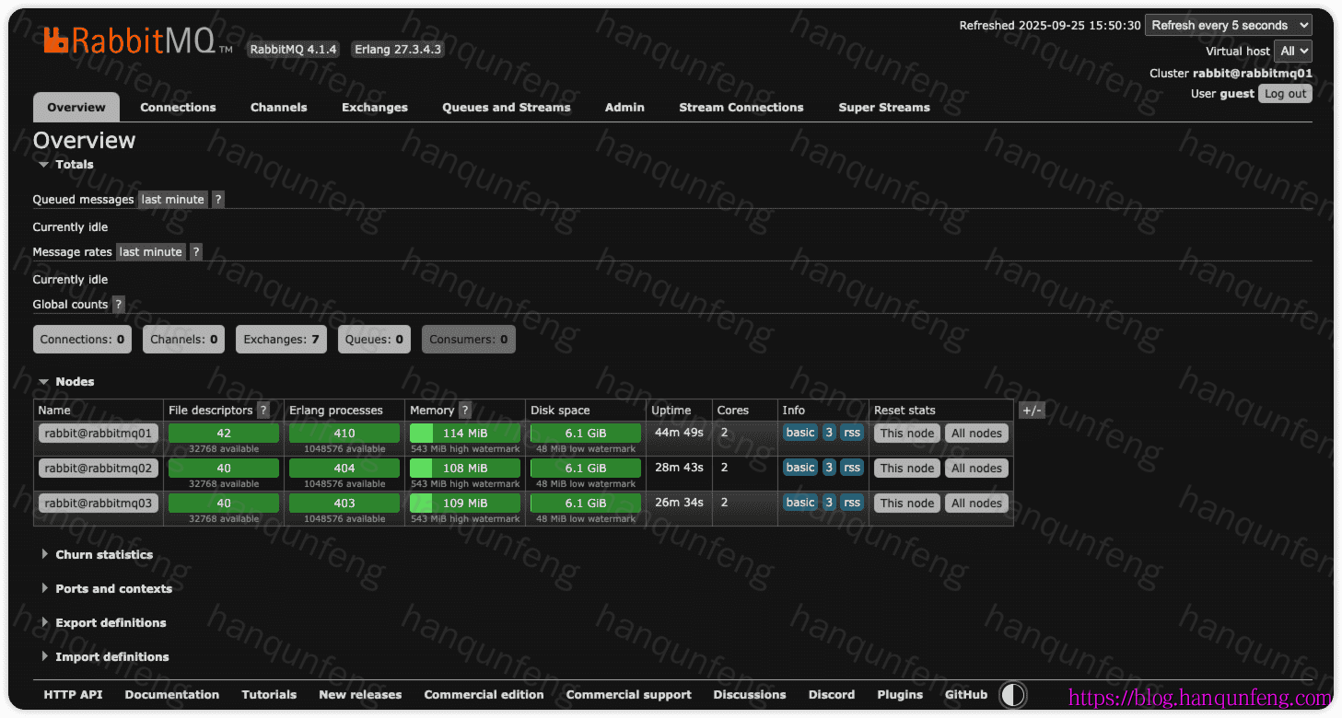
Task: Open the Commercial edition link
Action: click(484, 695)
